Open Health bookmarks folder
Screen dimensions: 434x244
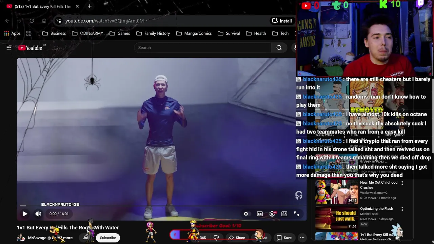click(256, 33)
